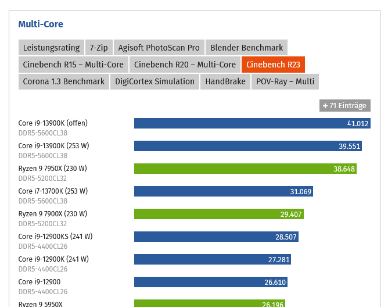Open Cinebench R15 – Multi-Core tab

click(73, 65)
